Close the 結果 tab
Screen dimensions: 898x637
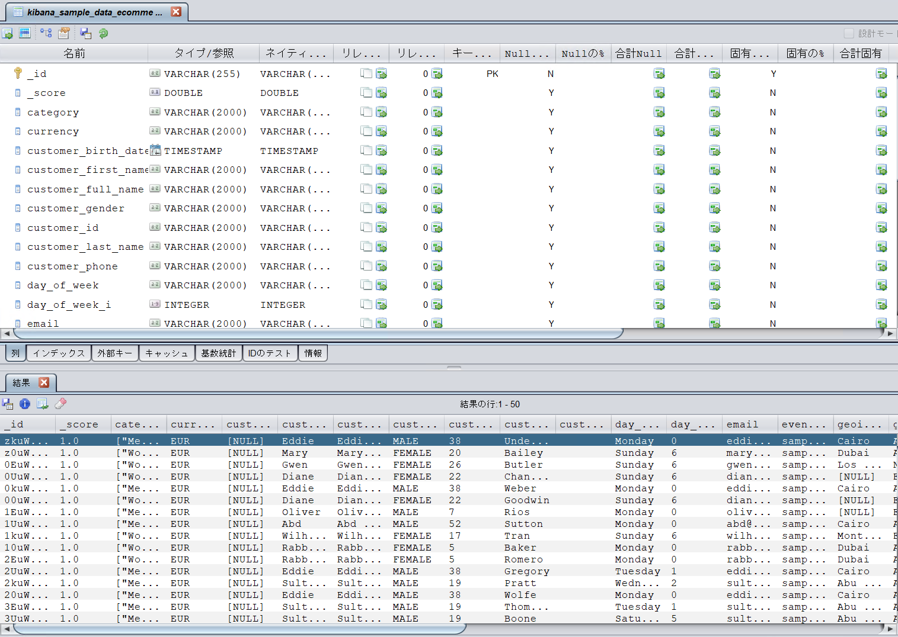pos(44,382)
